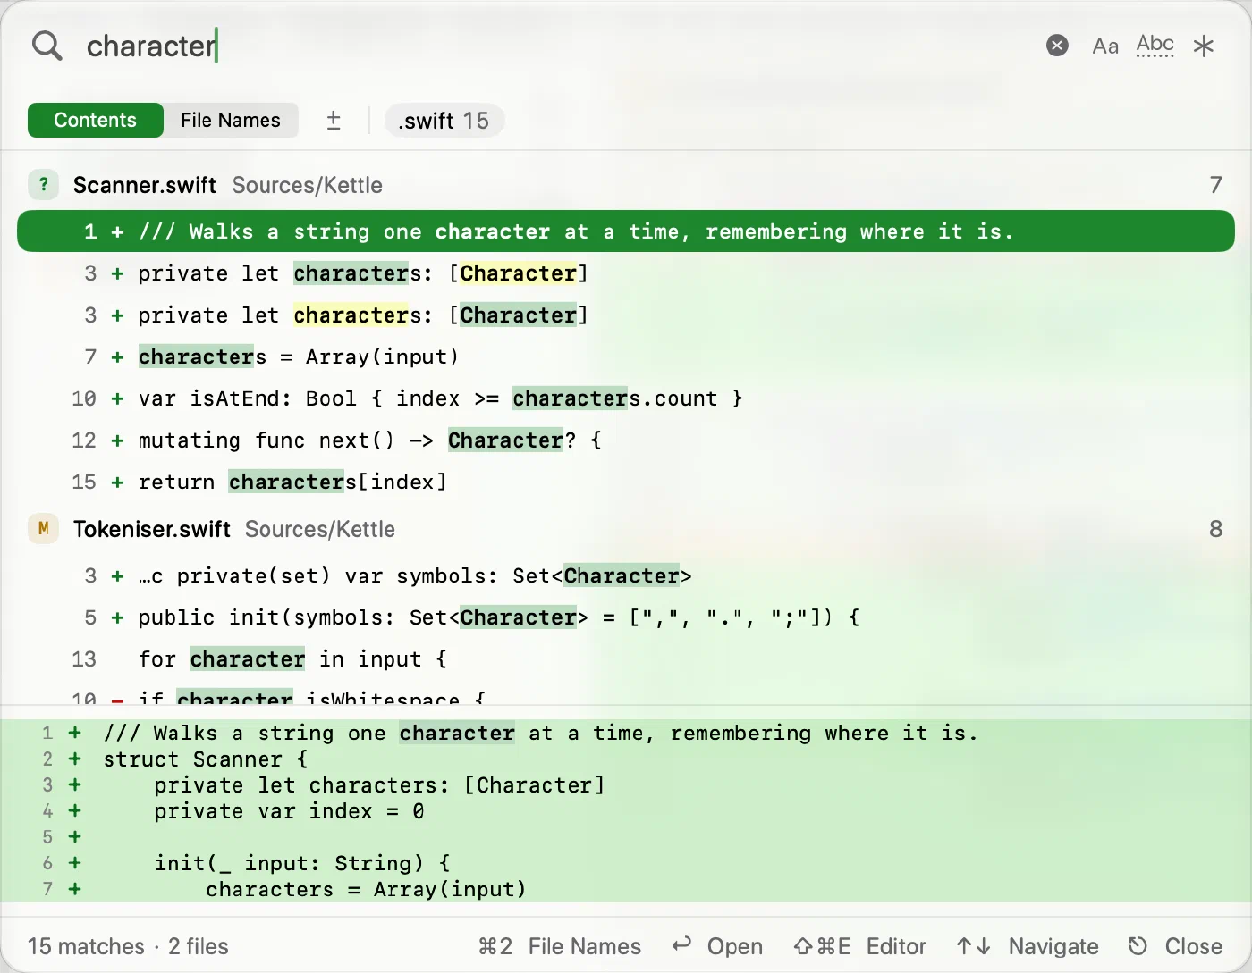
Task: Click the Navigate arrows hint in footer
Action: point(1027,946)
